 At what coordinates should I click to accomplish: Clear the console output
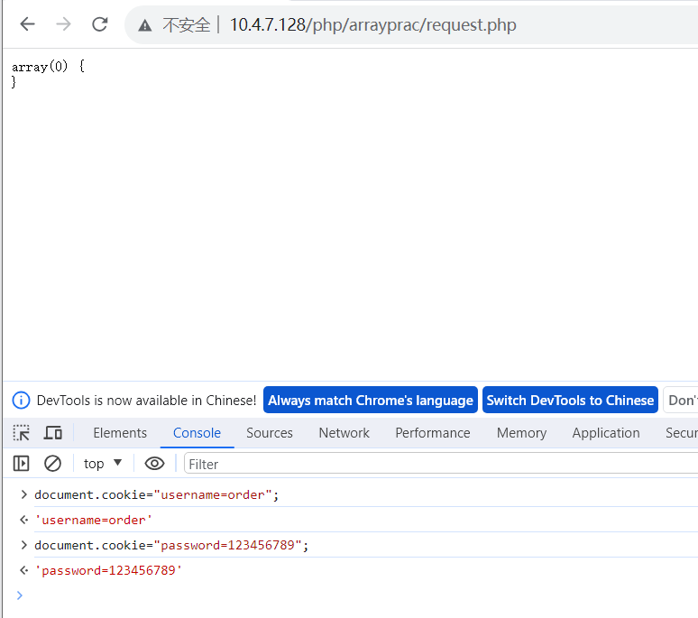(52, 464)
